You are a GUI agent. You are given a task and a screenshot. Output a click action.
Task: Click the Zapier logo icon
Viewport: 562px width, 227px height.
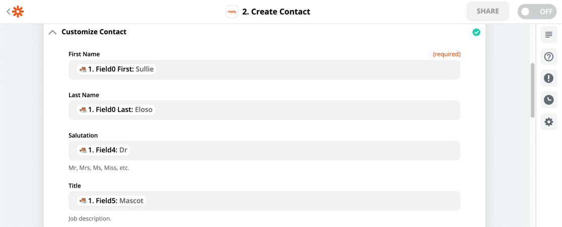[18, 12]
